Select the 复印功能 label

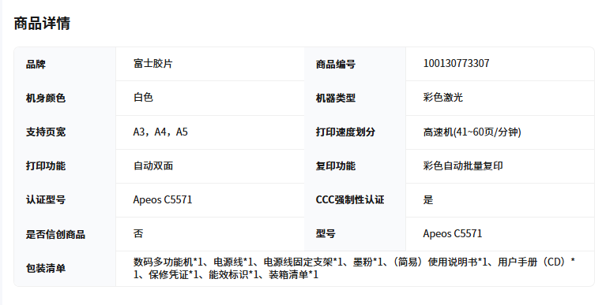coord(336,166)
